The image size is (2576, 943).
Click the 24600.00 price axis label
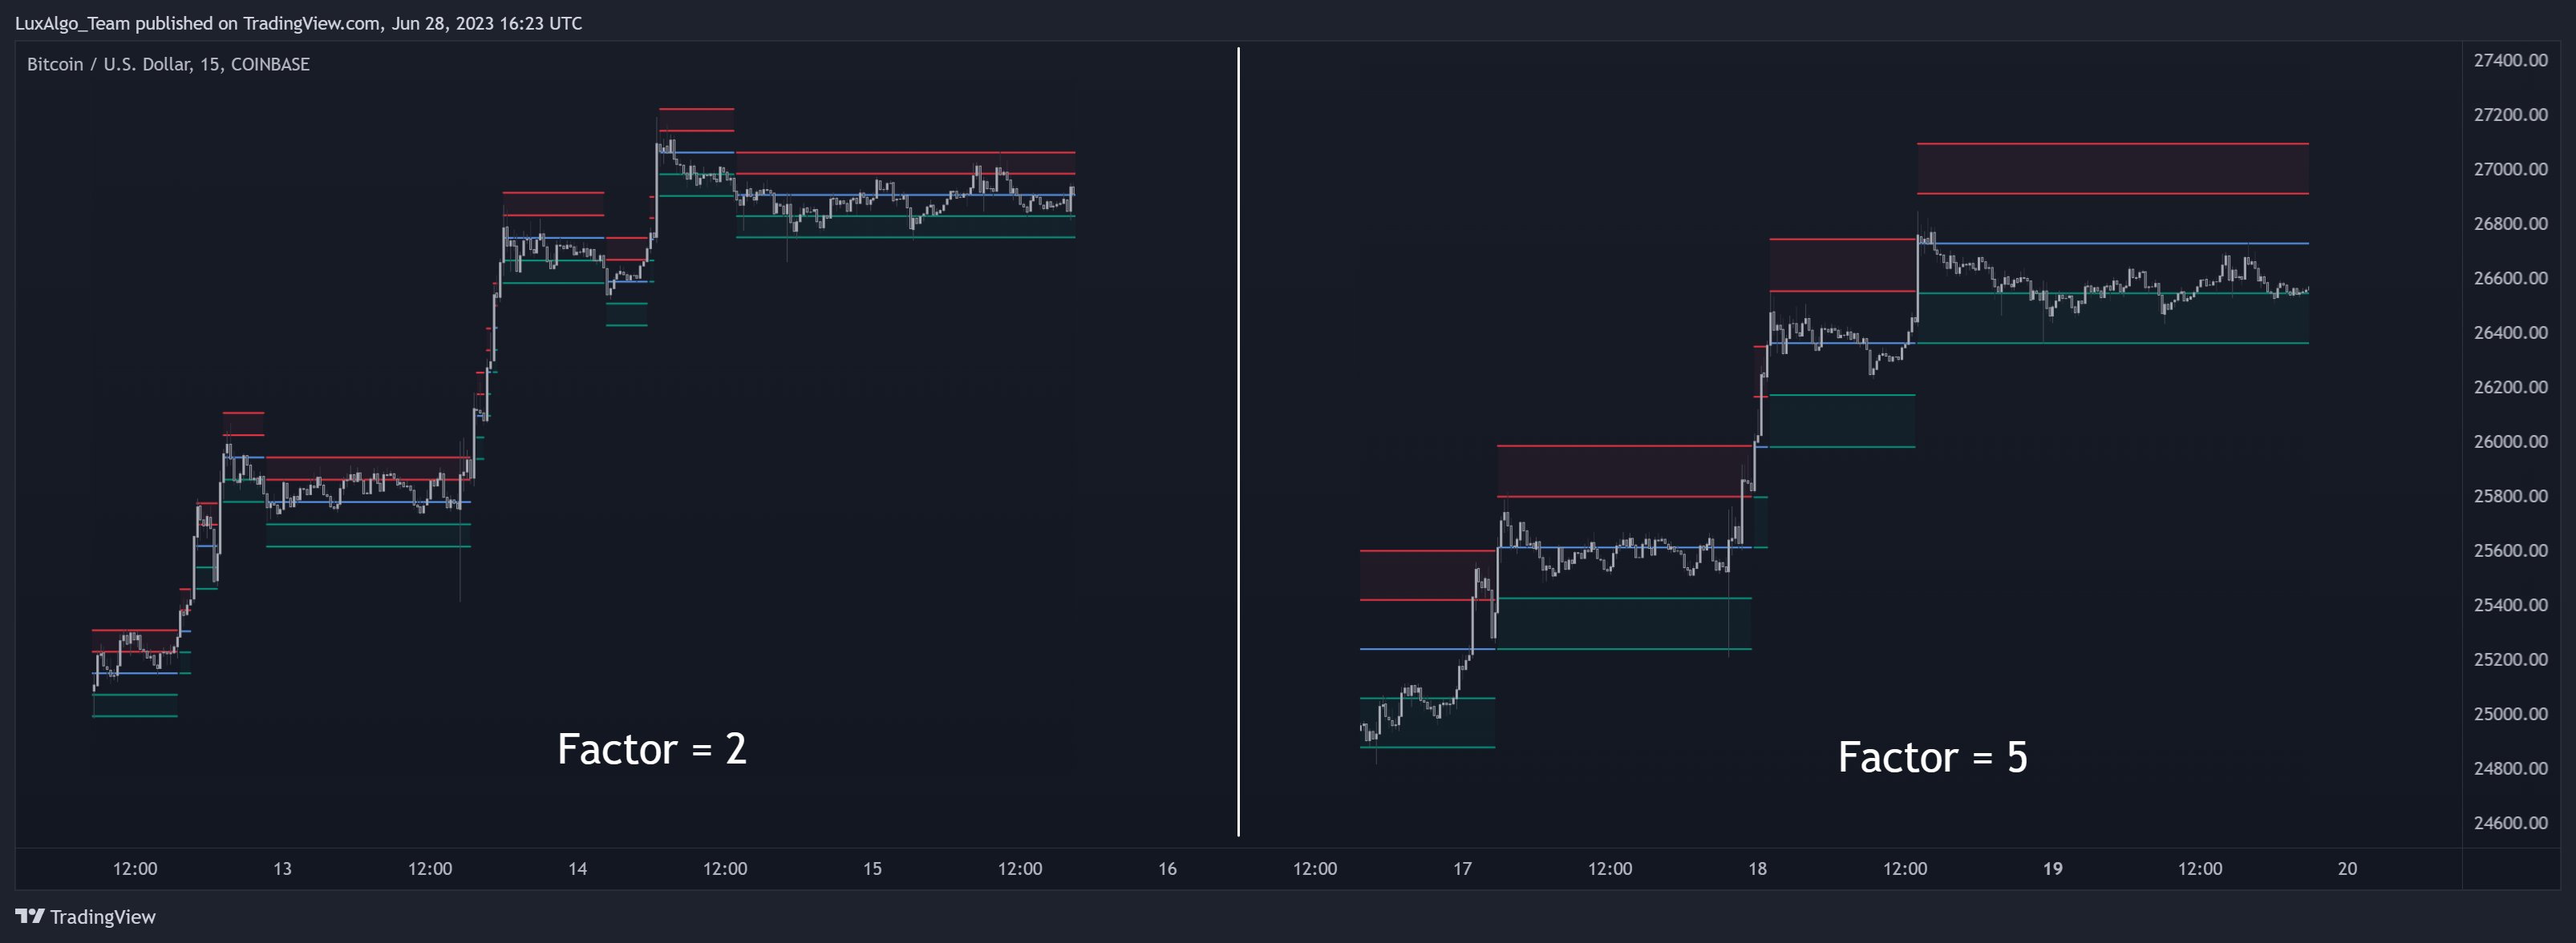coord(2510,822)
